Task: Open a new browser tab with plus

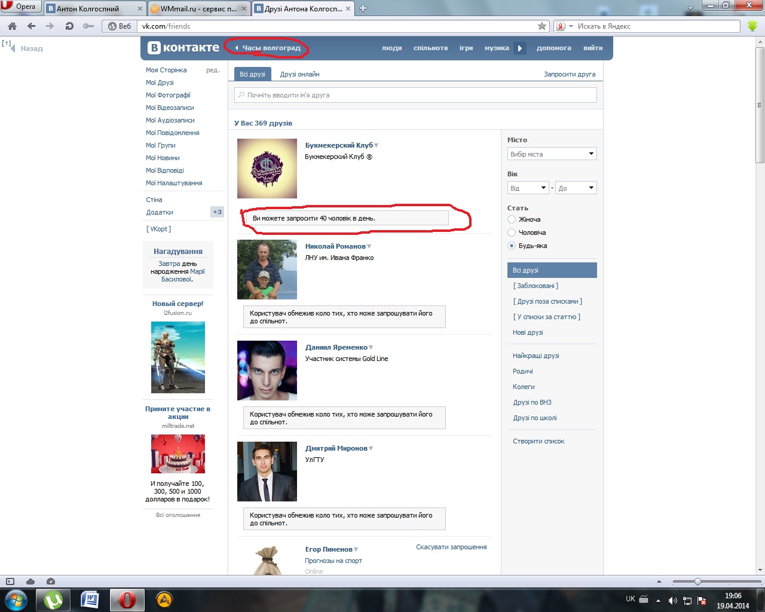Action: click(363, 8)
